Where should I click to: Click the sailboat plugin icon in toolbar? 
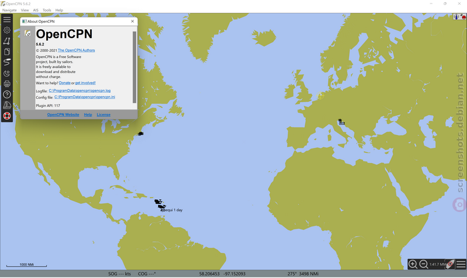tap(7, 105)
